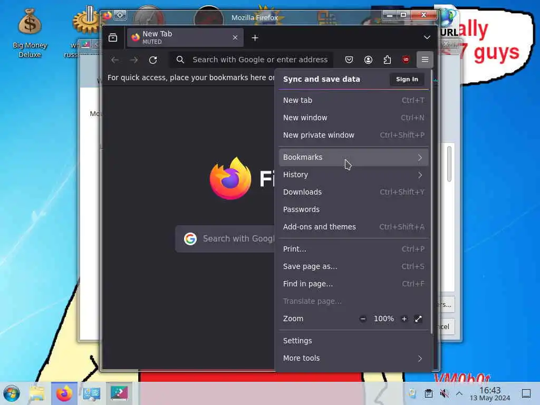Viewport: 540px width, 405px height.
Task: Click the Firefox logo on new tab
Action: pos(230,178)
